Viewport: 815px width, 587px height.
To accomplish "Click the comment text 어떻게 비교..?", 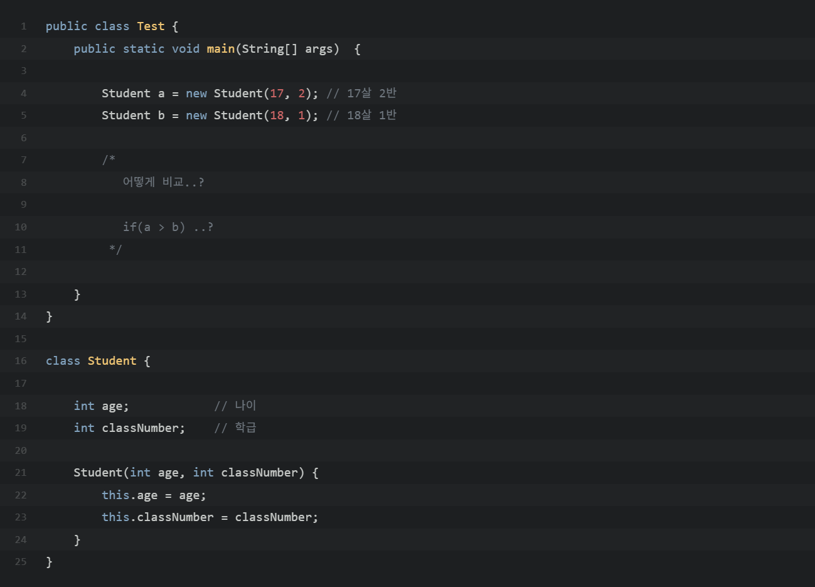I will pyautogui.click(x=163, y=182).
